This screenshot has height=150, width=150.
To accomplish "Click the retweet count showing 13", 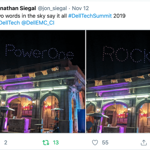I will point(56,143).
